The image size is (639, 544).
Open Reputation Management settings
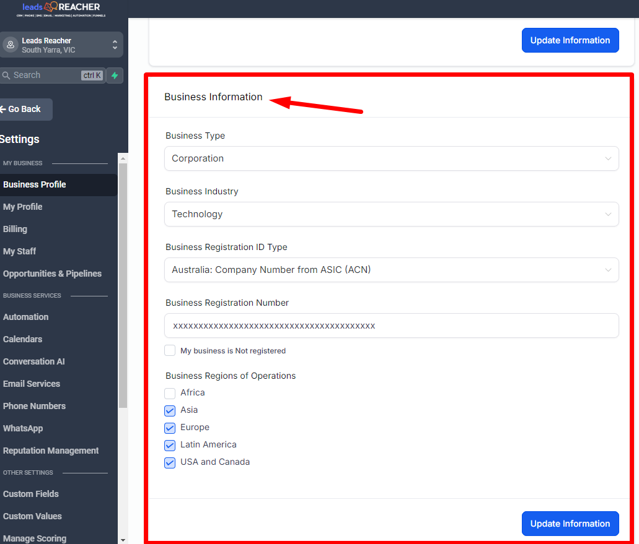[x=51, y=451]
